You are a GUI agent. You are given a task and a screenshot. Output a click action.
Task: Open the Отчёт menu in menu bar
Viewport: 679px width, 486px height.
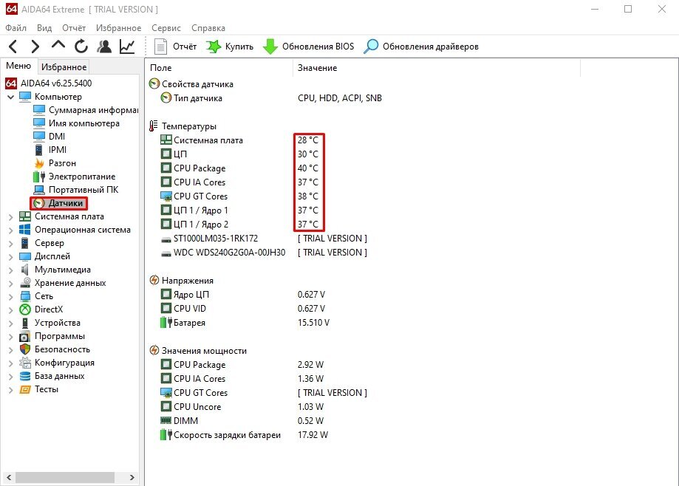pos(74,27)
